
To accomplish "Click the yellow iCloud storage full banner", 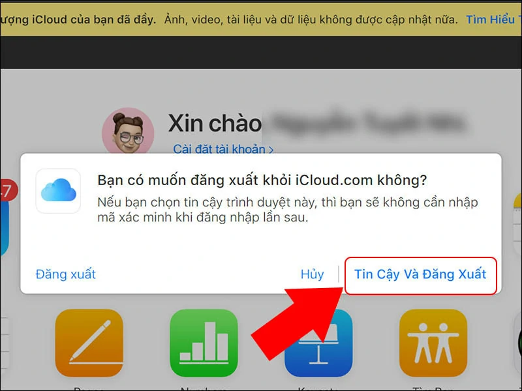I will (261, 20).
